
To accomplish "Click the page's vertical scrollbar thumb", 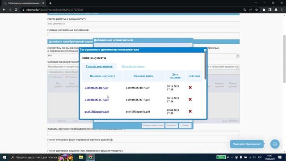I will pos(284,59).
